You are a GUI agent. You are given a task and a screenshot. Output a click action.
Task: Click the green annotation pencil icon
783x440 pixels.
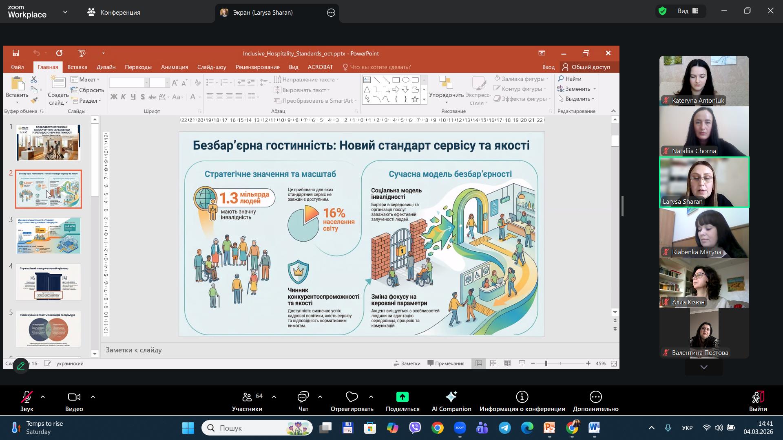21,366
